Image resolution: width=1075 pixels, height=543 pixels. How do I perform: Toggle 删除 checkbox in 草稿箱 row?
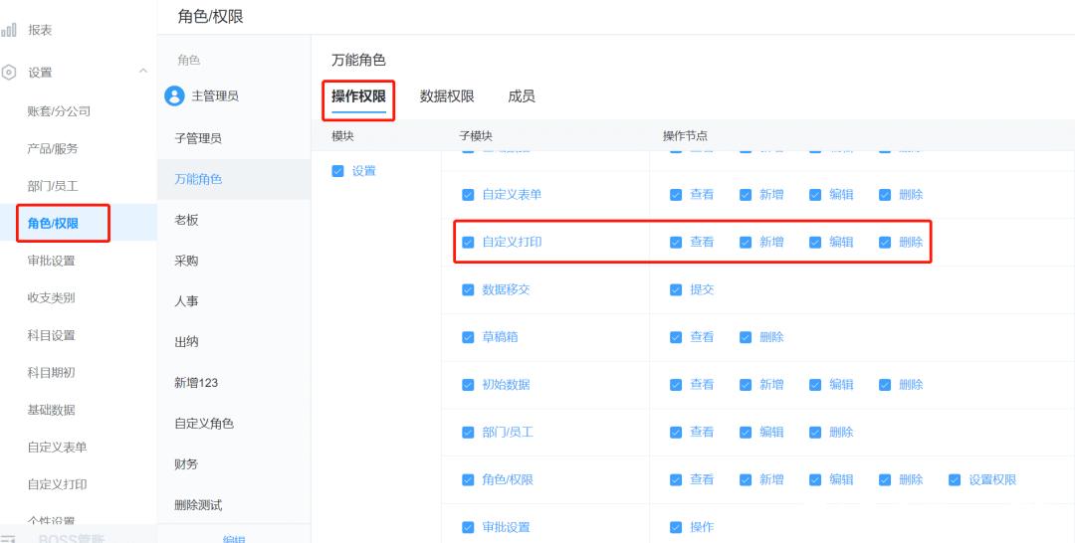point(746,337)
